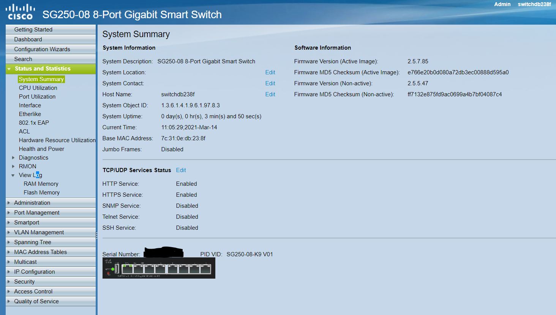Image resolution: width=556 pixels, height=315 pixels.
Task: Open Etherlike statistics page
Action: [x=30, y=114]
